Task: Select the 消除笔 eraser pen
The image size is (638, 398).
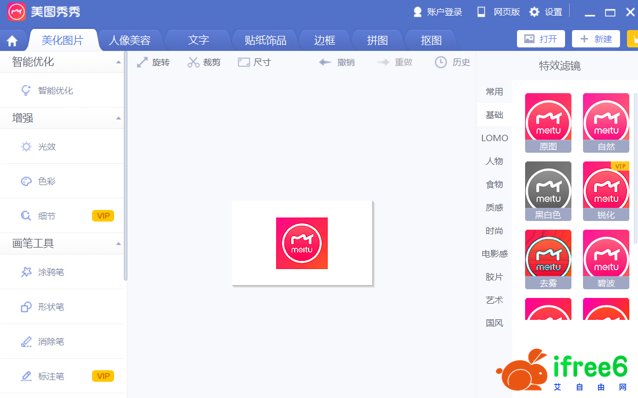Action: pyautogui.click(x=50, y=342)
